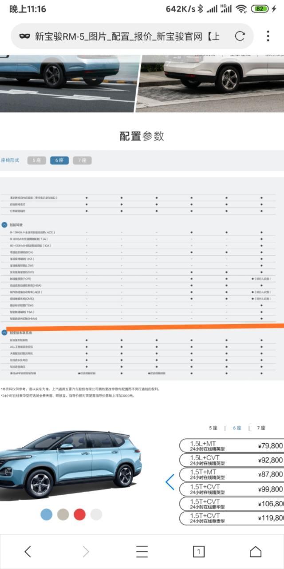Pick the blue car color swatch
The height and width of the screenshot is (569, 284).
pos(46,514)
